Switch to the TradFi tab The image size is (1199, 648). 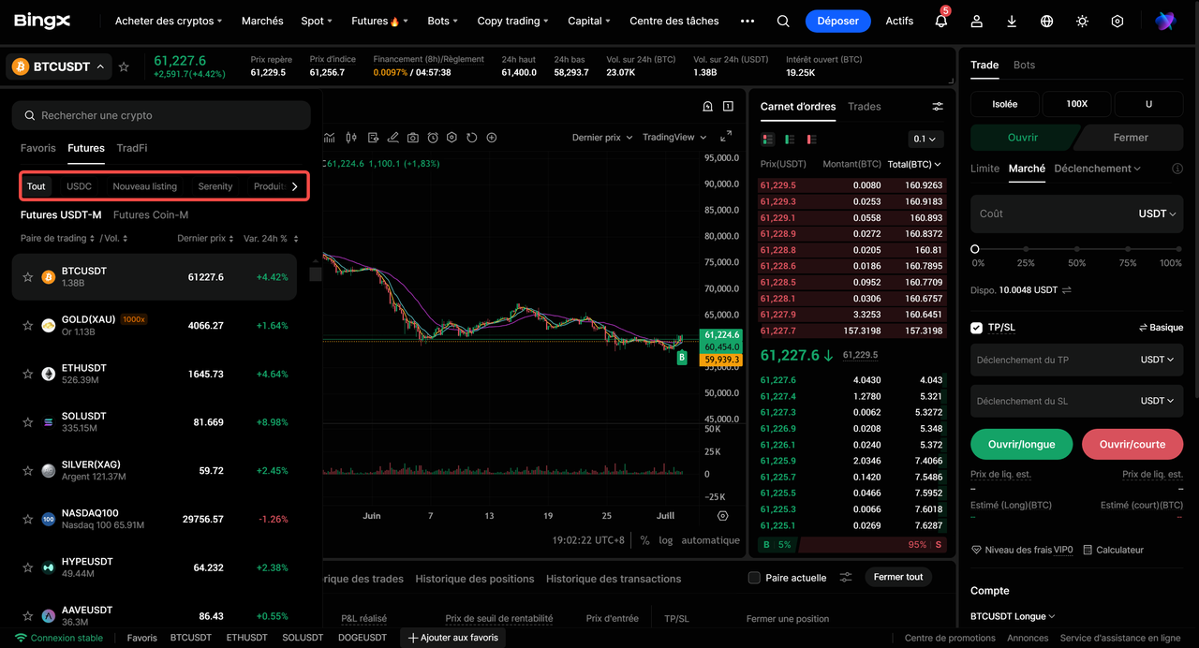[x=132, y=148]
